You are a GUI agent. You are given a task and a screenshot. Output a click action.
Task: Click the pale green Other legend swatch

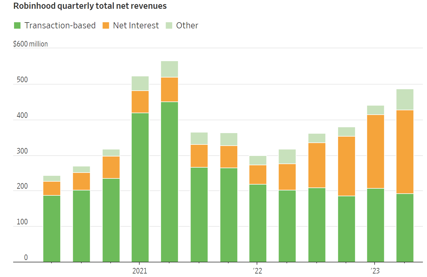[169, 25]
